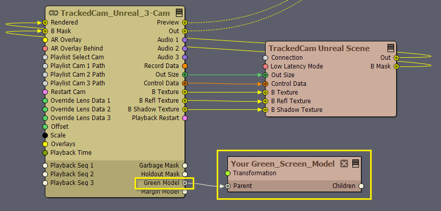Click the Out pin on the TrackedCam Unreal Scene node

(397, 58)
